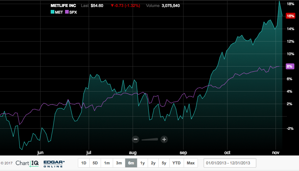Image resolution: width=299 pixels, height=171 pixels.
Task: Click the zoom slider bar between minus and plus
Action: point(150,139)
